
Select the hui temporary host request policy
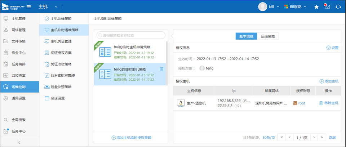130,52
